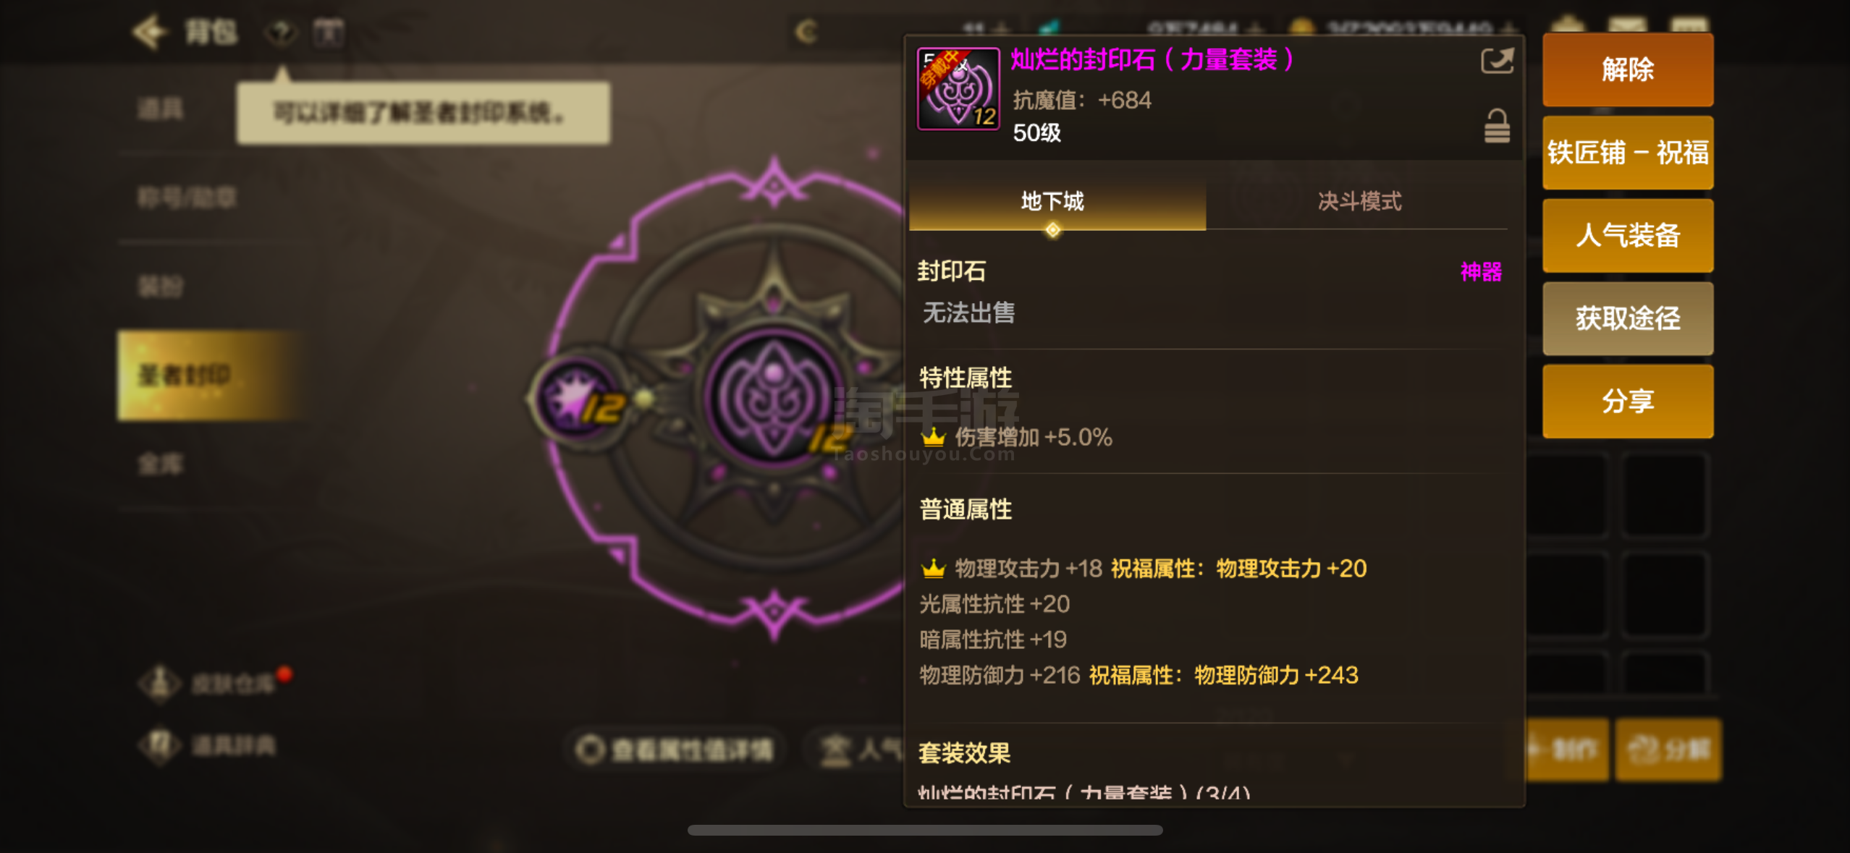
Task: Click the 分享 button
Action: pos(1627,401)
